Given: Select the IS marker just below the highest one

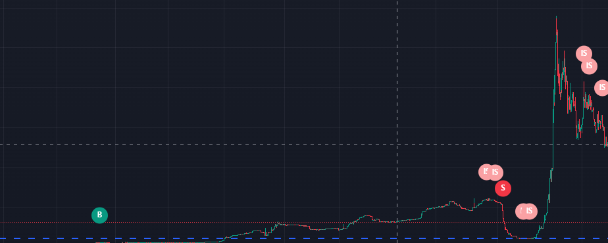Looking at the screenshot, I should tap(589, 66).
